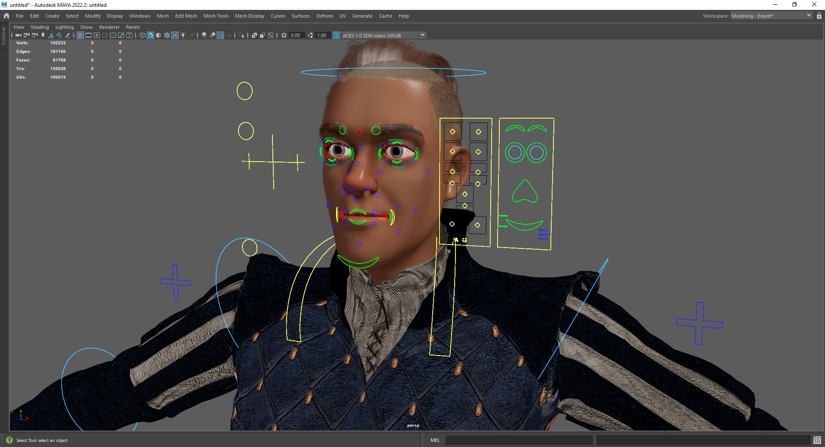
Task: Click the Motion Blur icon
Action: [x=212, y=35]
